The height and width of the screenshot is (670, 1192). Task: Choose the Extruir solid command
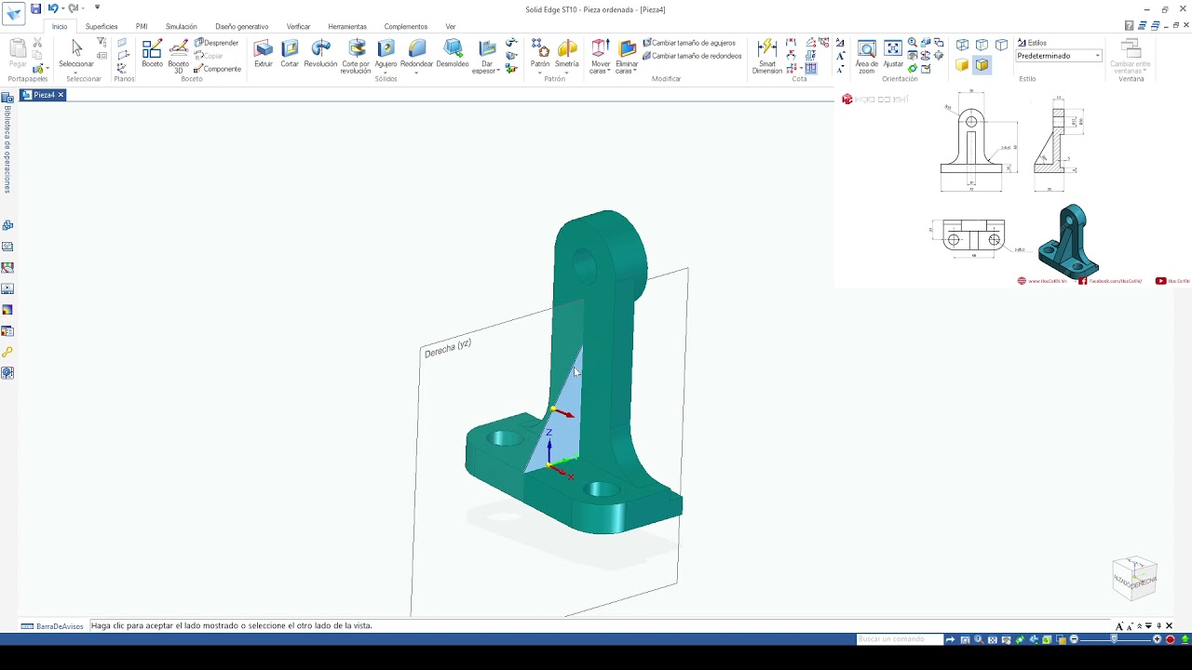(x=264, y=53)
